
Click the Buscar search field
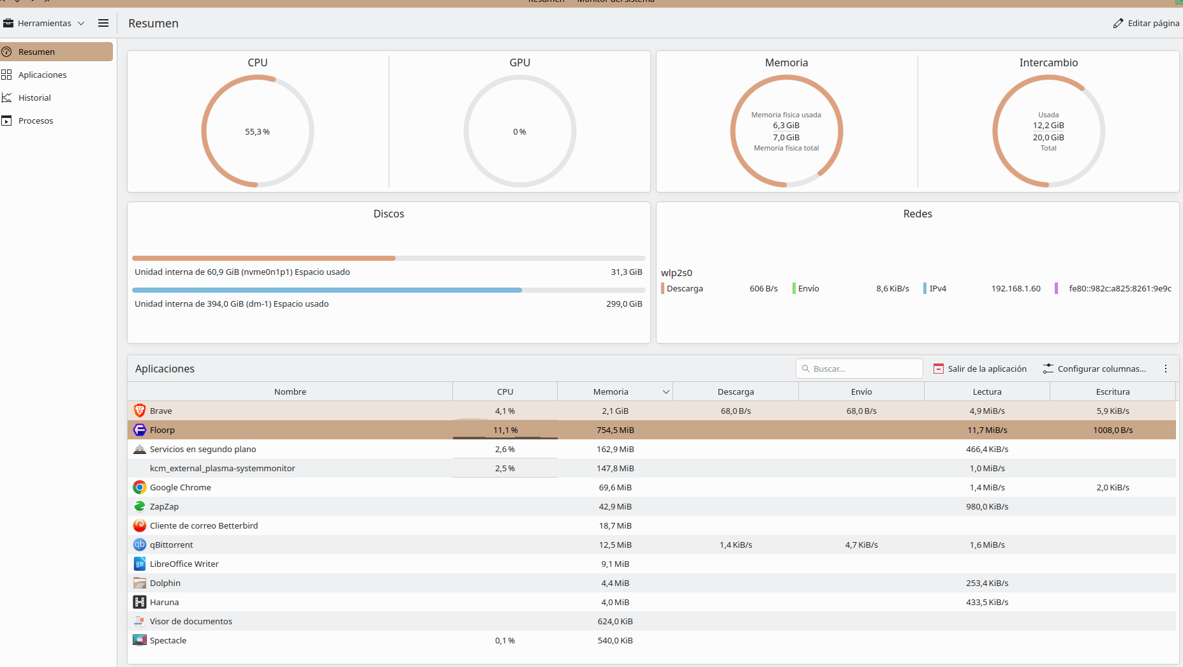859,369
